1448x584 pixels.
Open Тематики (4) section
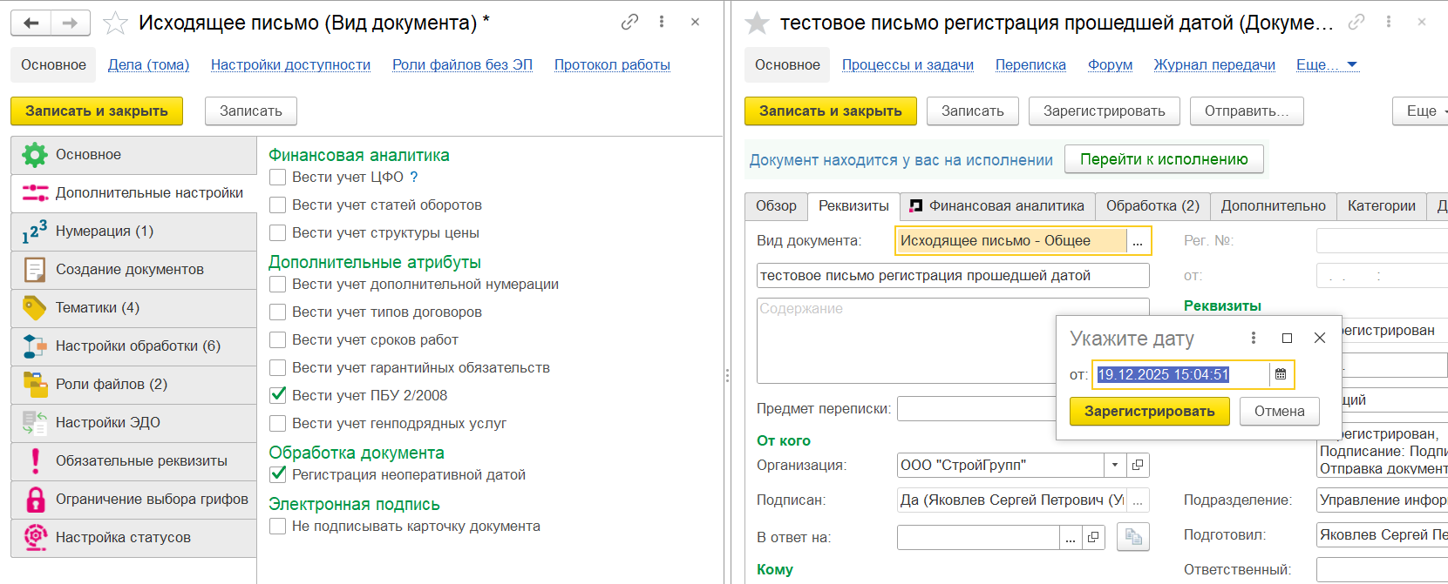(134, 308)
